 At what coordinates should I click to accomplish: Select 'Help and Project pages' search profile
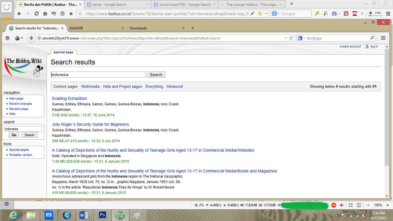[123, 87]
